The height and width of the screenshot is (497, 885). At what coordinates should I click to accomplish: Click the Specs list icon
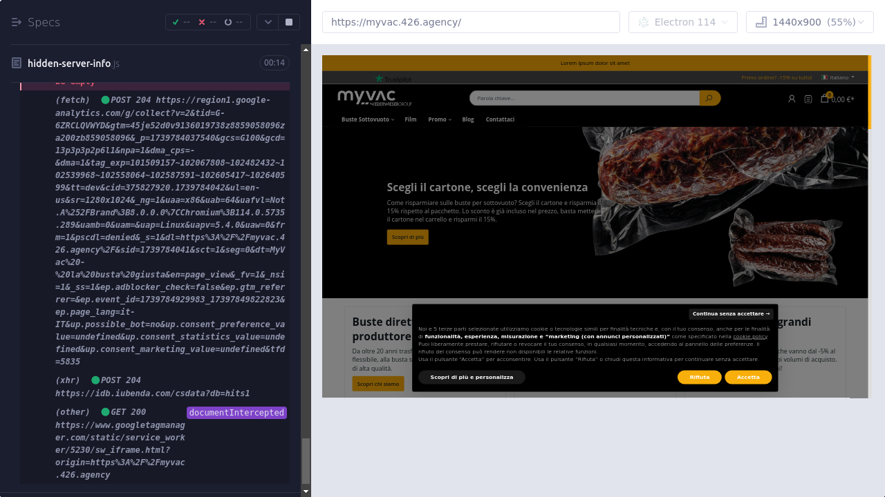[x=17, y=22]
